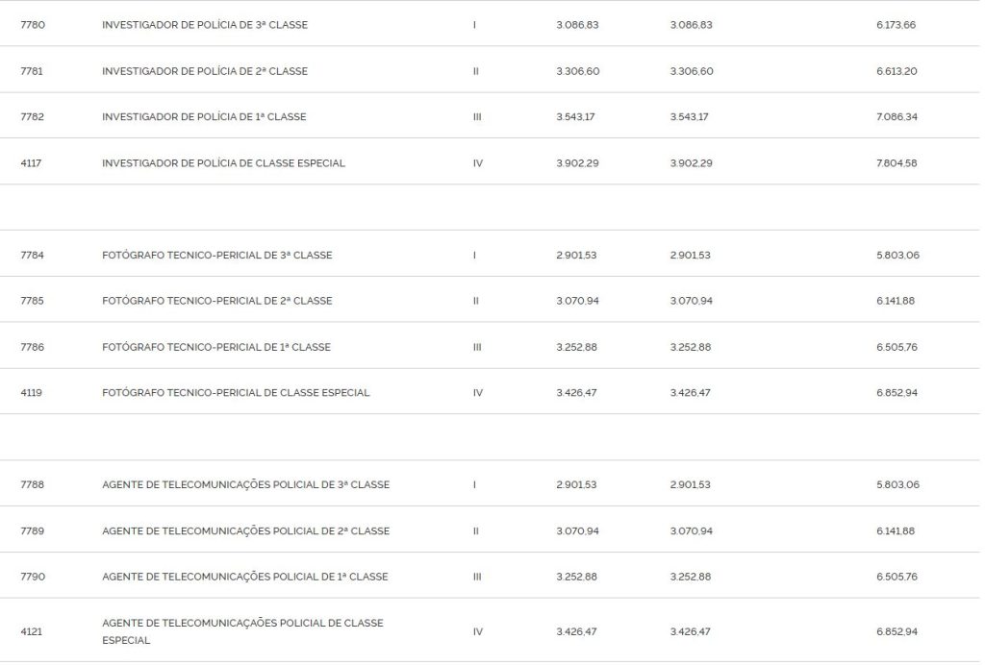Click code 7788 cell
The image size is (985, 665).
pyautogui.click(x=33, y=485)
